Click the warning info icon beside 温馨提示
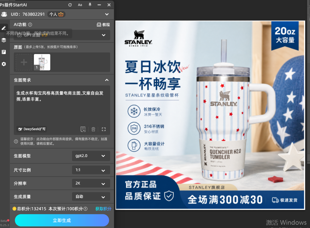 pyautogui.click(x=16, y=141)
